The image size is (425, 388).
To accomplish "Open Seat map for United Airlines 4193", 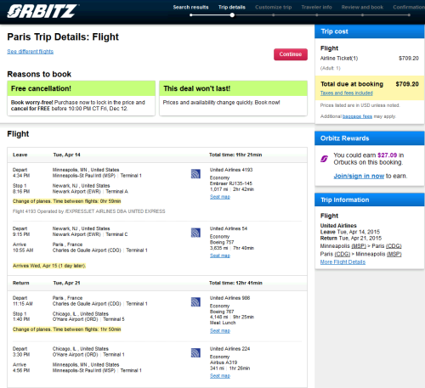I will tap(220, 197).
